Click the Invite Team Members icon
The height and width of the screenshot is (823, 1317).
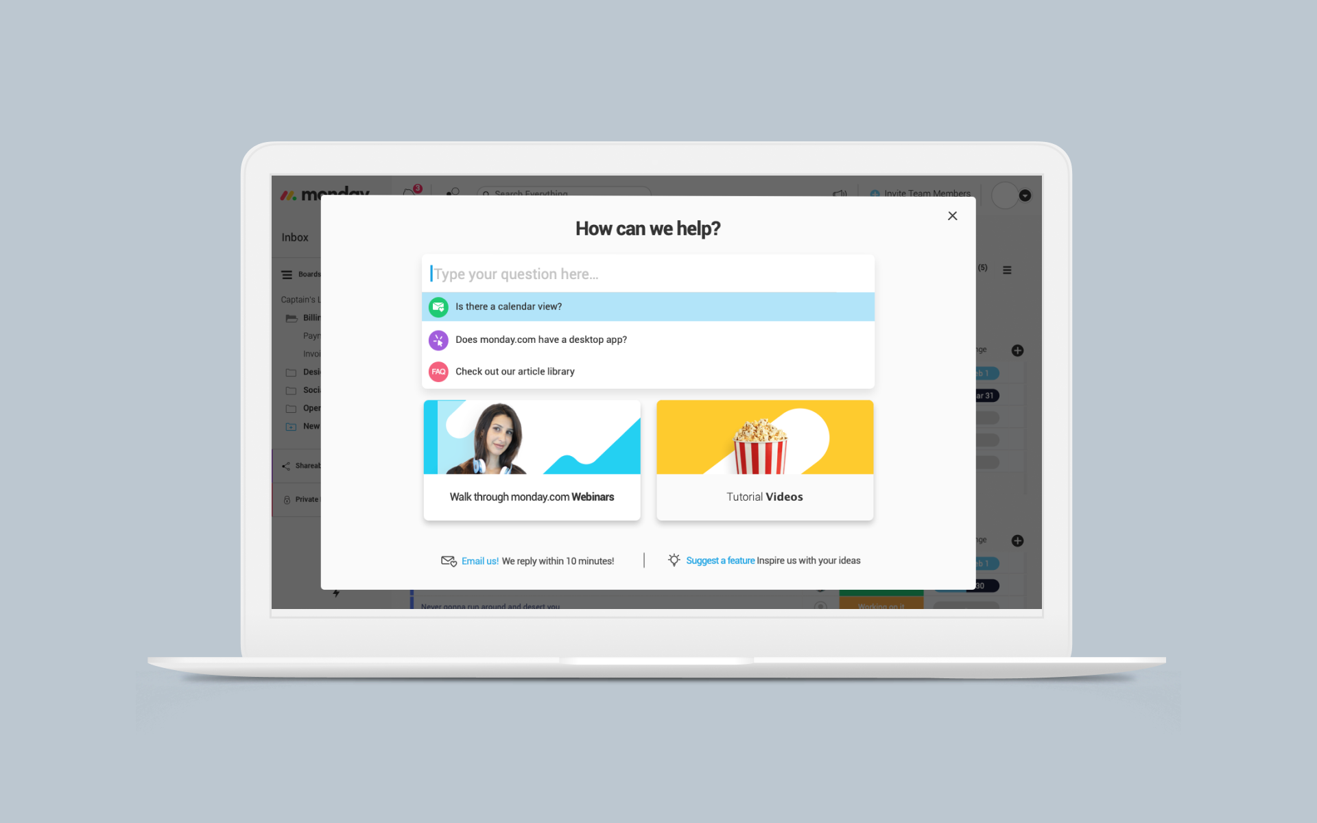pyautogui.click(x=873, y=194)
